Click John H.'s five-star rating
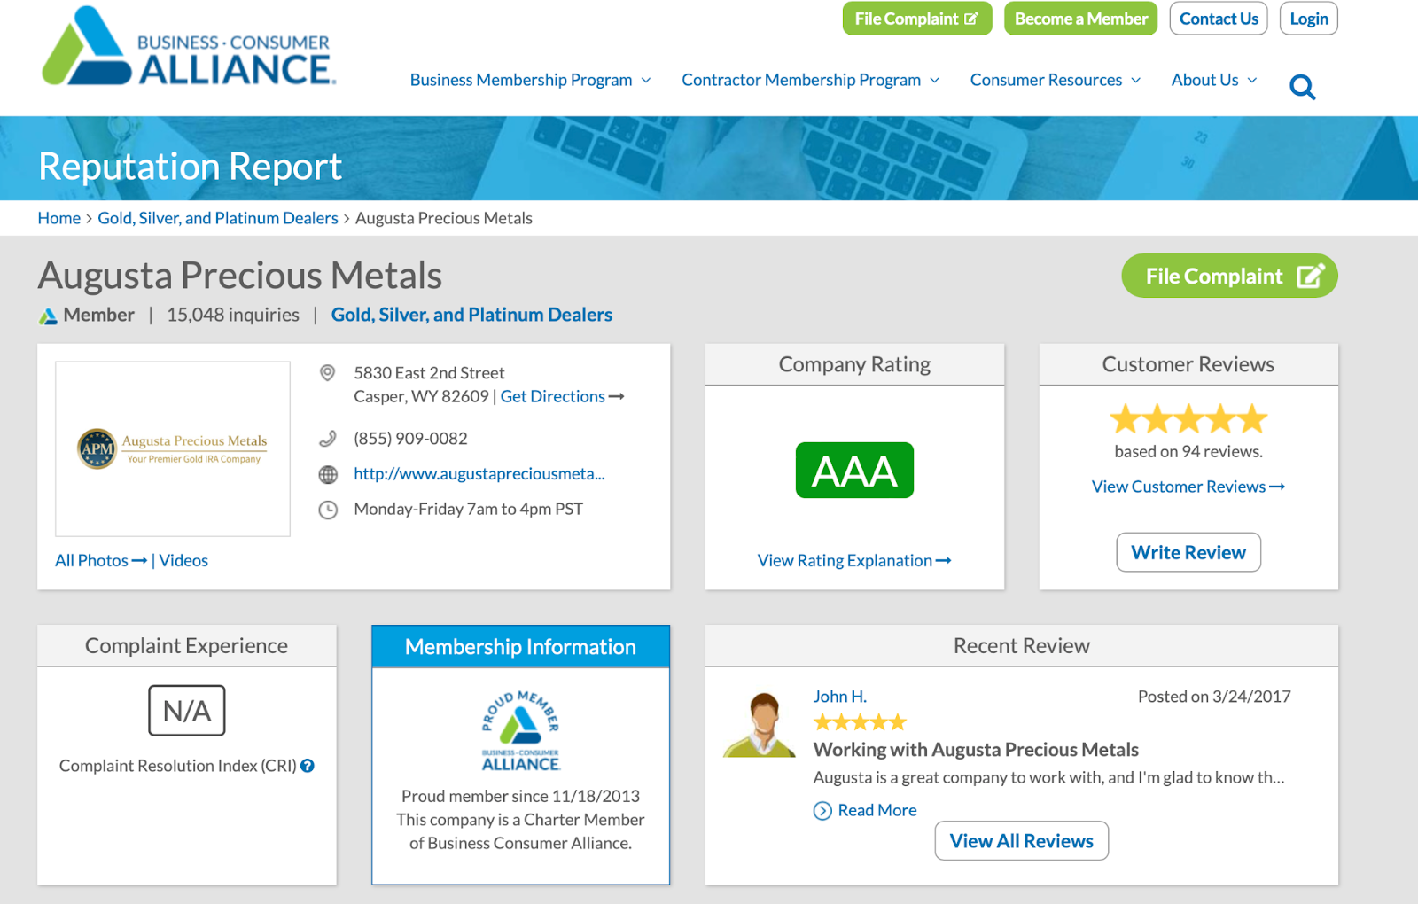Image resolution: width=1418 pixels, height=904 pixels. point(860,722)
